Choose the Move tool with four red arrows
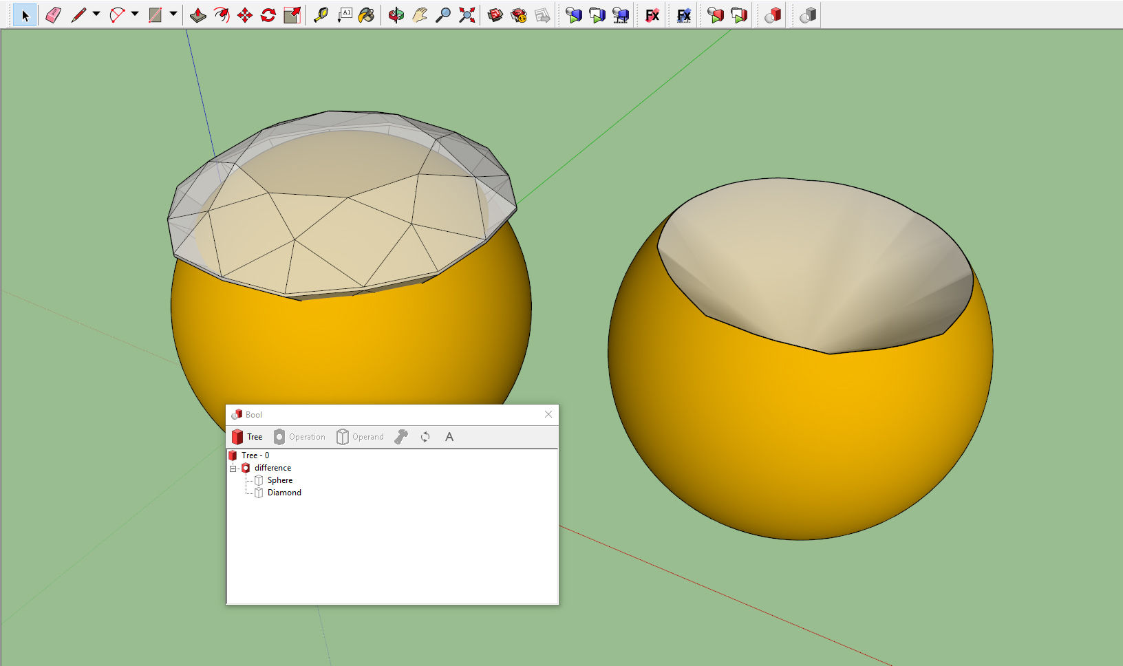Image resolution: width=1123 pixels, height=666 pixels. pos(245,15)
